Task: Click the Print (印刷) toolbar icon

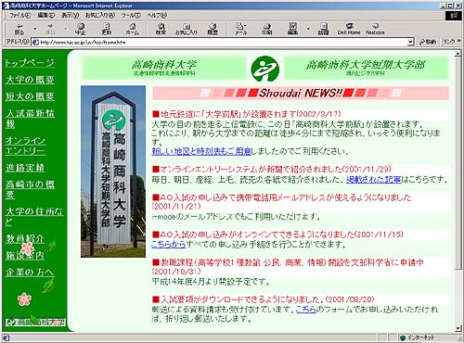Action: coord(266,29)
